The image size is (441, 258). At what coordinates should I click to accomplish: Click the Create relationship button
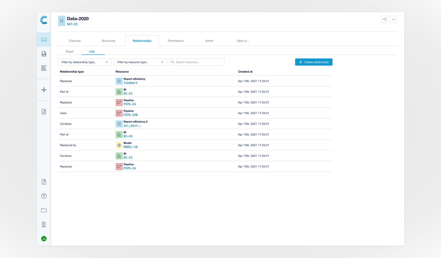tap(314, 62)
